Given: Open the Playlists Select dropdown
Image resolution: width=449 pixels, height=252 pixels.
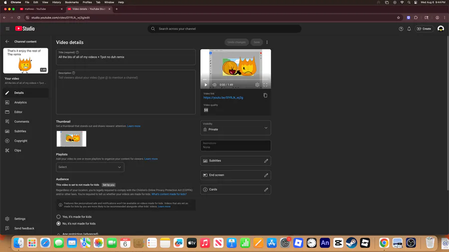Looking at the screenshot, I should [x=90, y=167].
